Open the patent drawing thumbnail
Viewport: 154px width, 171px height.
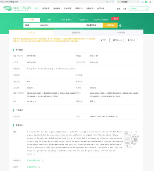coord(132,139)
